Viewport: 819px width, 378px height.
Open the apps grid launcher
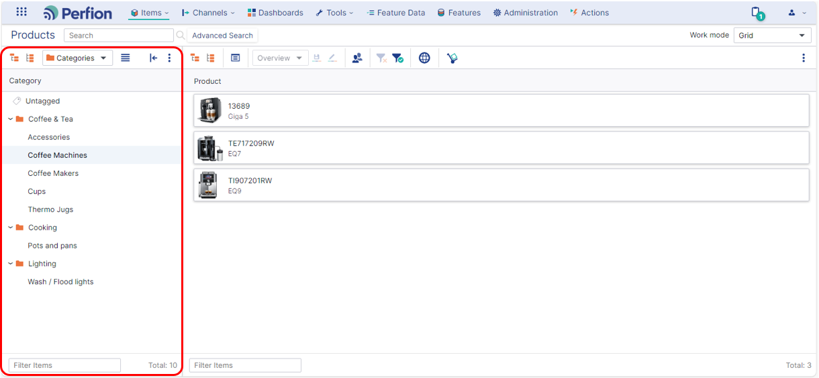(21, 12)
